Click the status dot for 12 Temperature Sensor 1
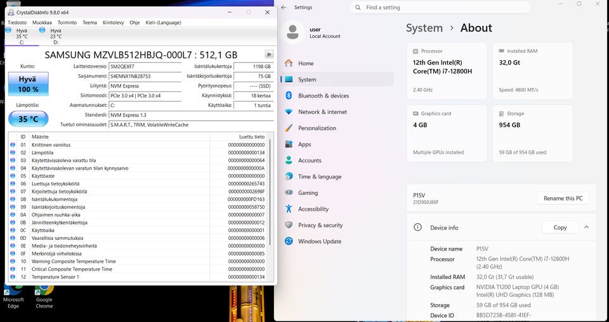 coord(13,276)
